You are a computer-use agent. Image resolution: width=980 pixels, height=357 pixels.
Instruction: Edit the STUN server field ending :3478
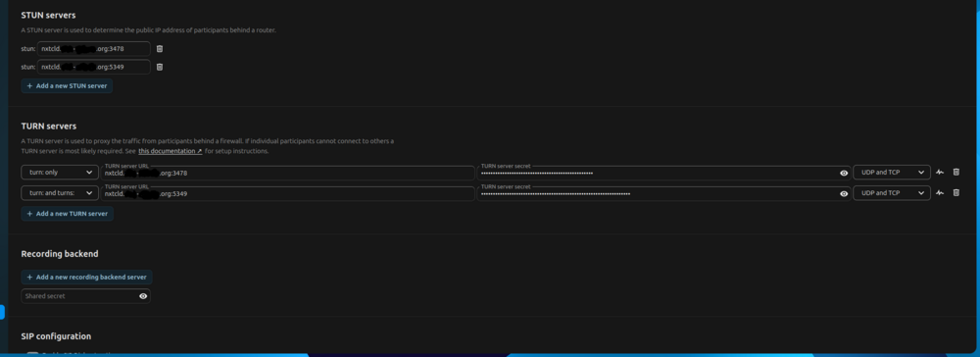(94, 49)
